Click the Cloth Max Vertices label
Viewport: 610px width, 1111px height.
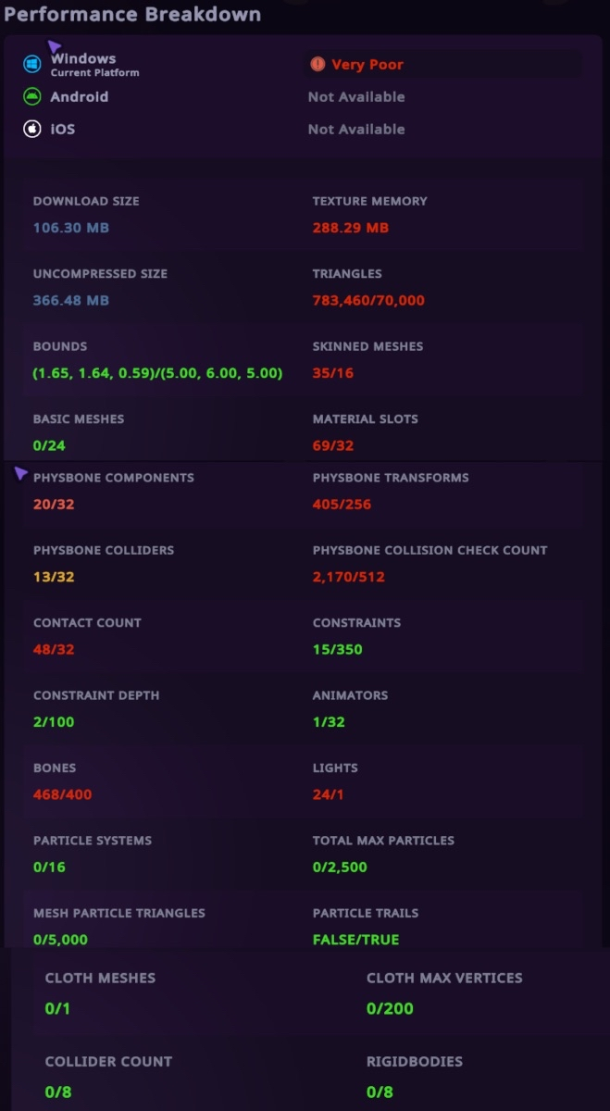[x=444, y=978]
